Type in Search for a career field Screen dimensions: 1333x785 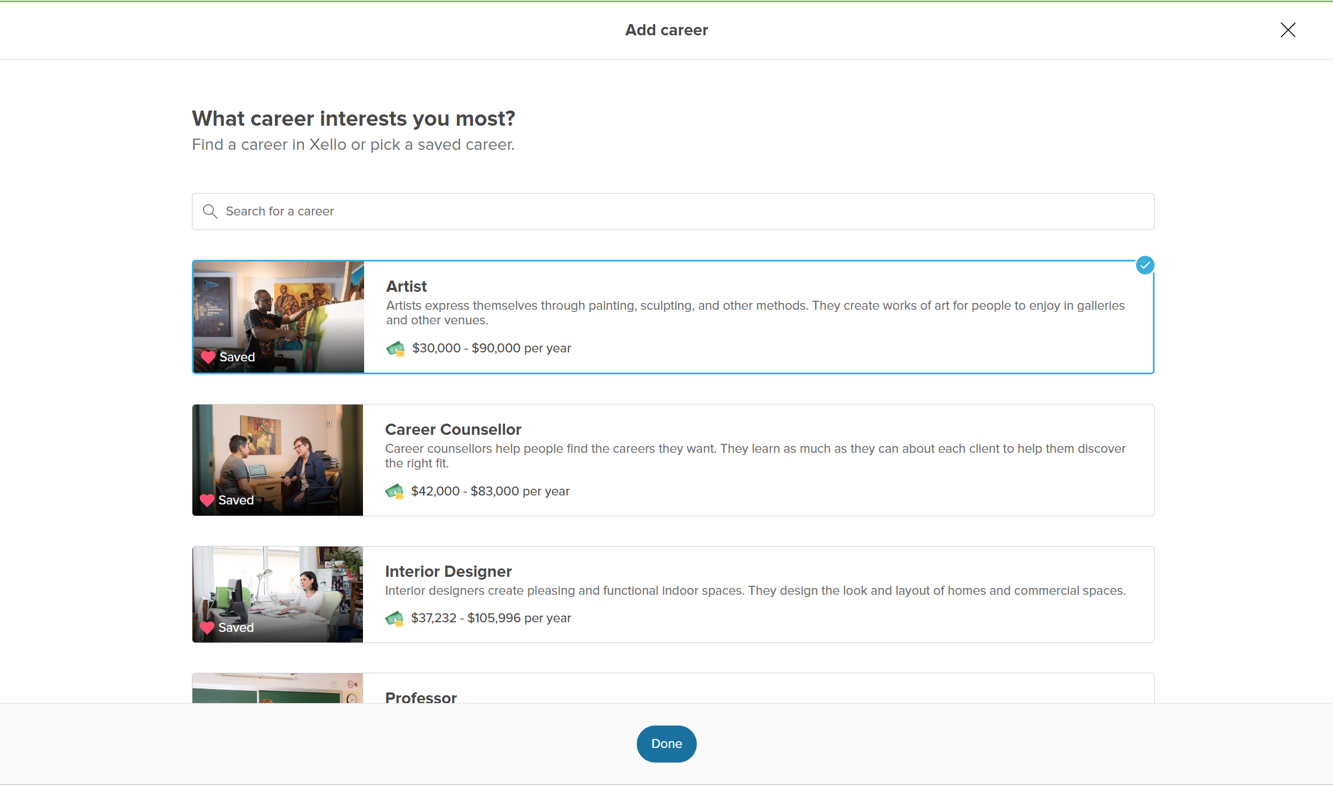[673, 212]
